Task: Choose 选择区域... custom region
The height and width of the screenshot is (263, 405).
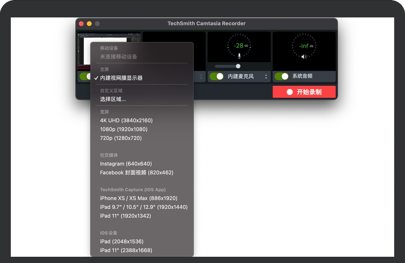Action: click(142, 99)
